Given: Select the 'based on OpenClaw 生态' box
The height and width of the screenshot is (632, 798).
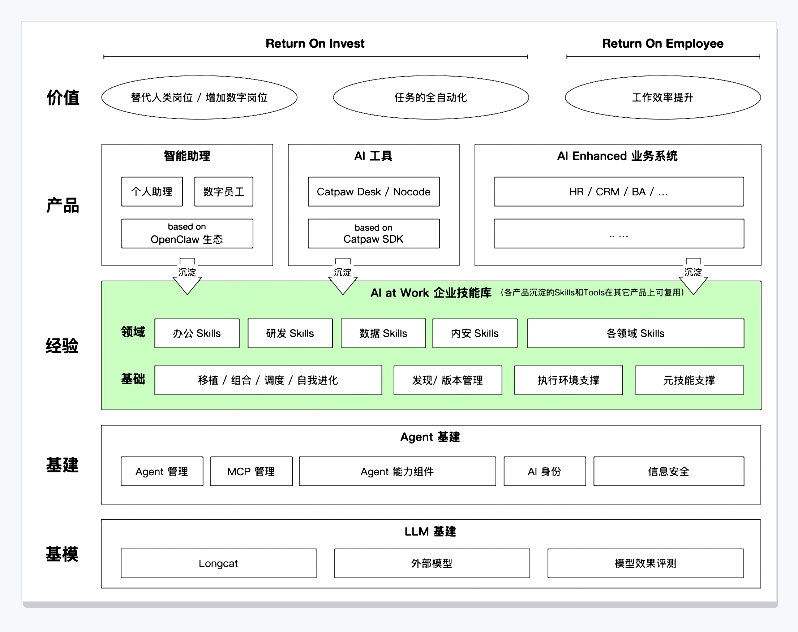Looking at the screenshot, I should click(x=187, y=234).
